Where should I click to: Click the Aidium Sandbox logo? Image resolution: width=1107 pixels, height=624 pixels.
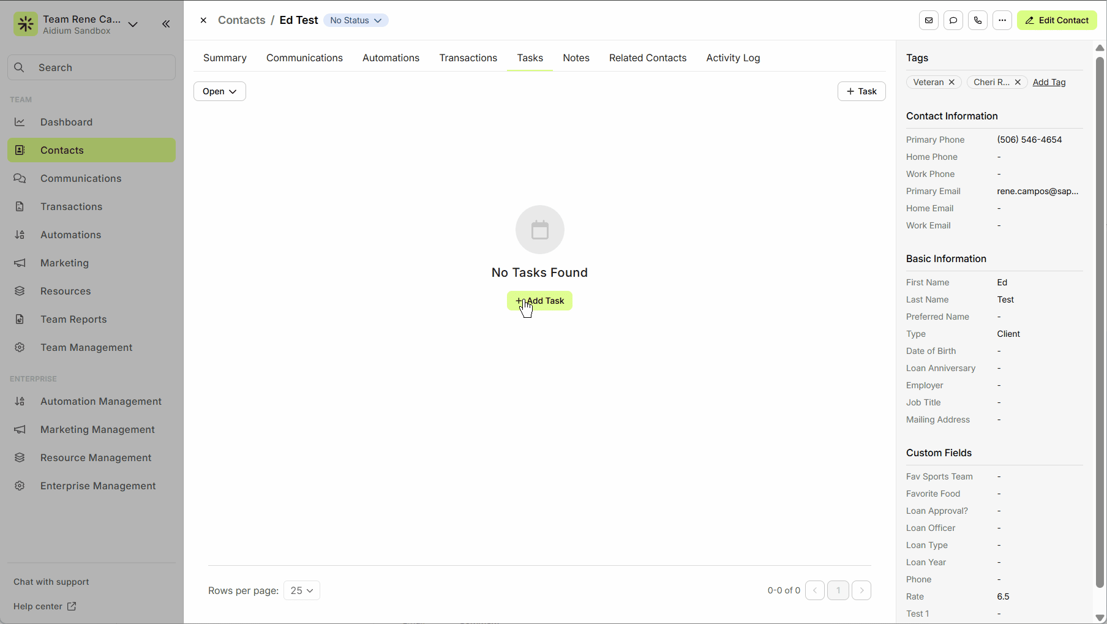[25, 24]
